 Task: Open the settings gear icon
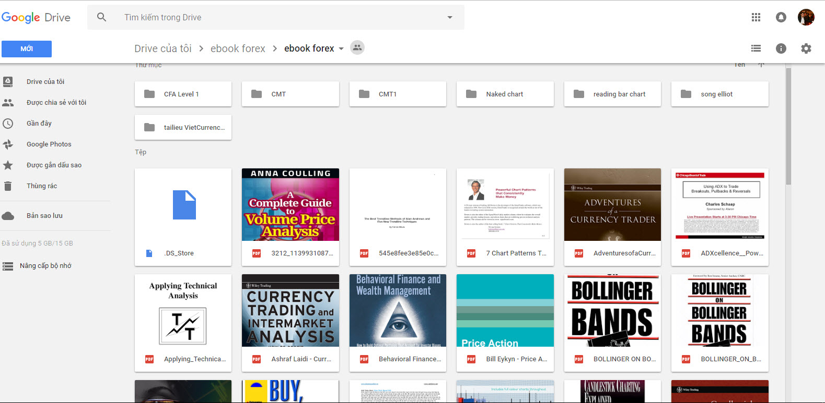point(806,48)
